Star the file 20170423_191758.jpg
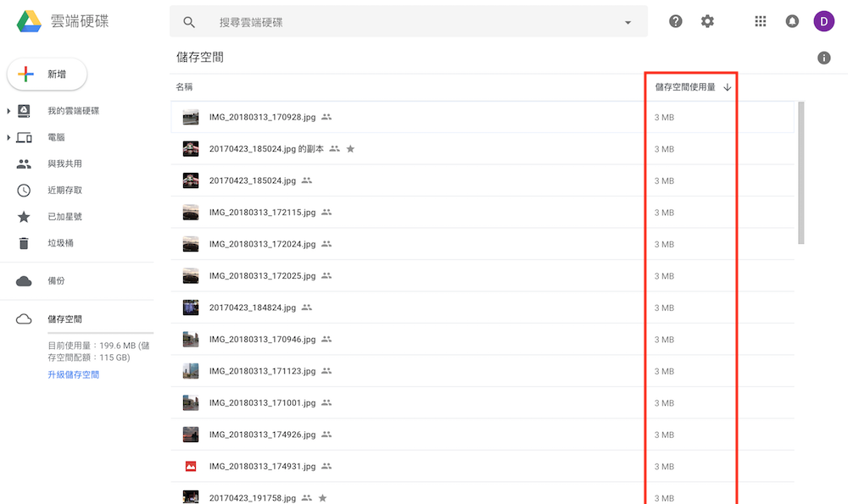Viewport: 848px width, 504px height. pyautogui.click(x=321, y=498)
